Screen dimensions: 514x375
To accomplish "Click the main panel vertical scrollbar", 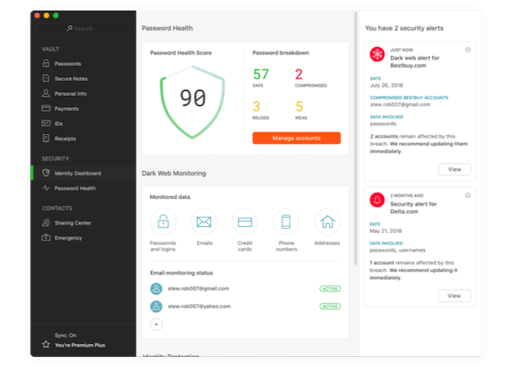I will (x=356, y=138).
